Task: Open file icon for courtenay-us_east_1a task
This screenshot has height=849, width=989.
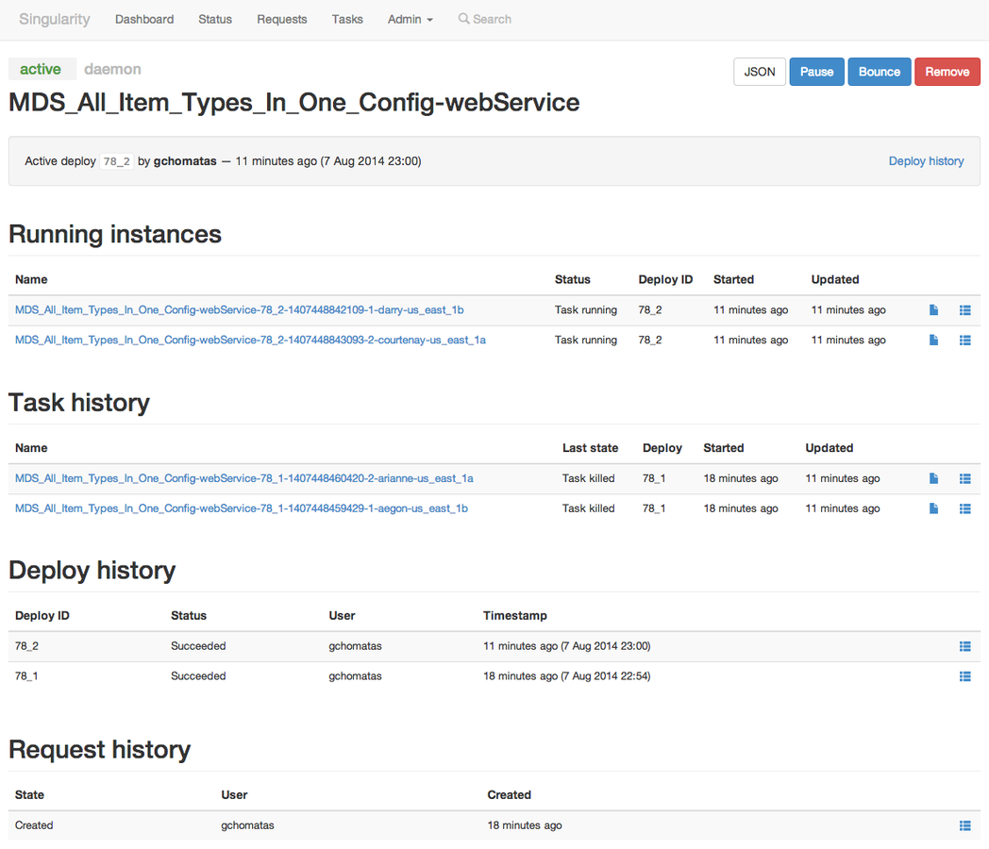Action: (x=933, y=340)
